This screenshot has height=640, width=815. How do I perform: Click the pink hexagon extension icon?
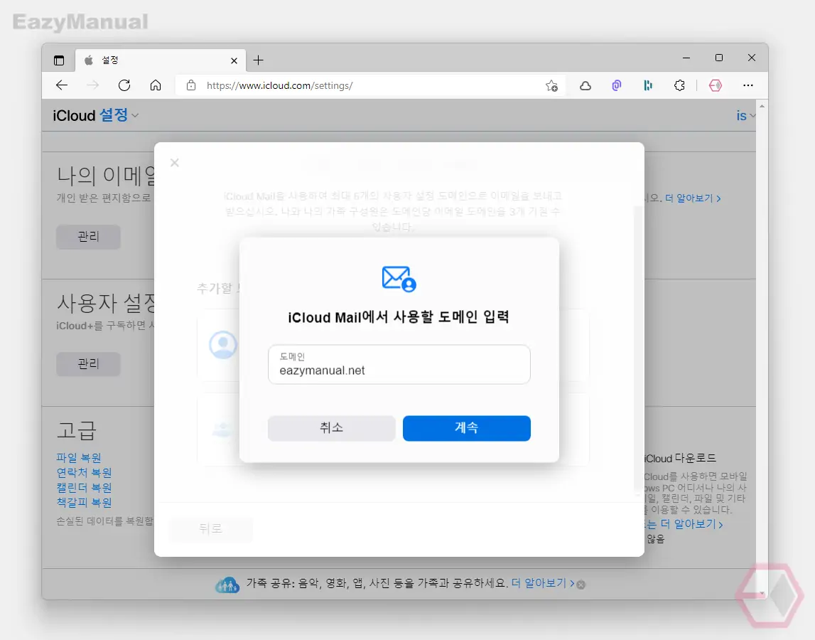tap(716, 85)
